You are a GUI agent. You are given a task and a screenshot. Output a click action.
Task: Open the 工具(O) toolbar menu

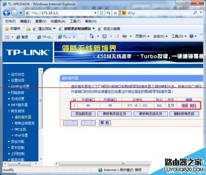click(179, 36)
